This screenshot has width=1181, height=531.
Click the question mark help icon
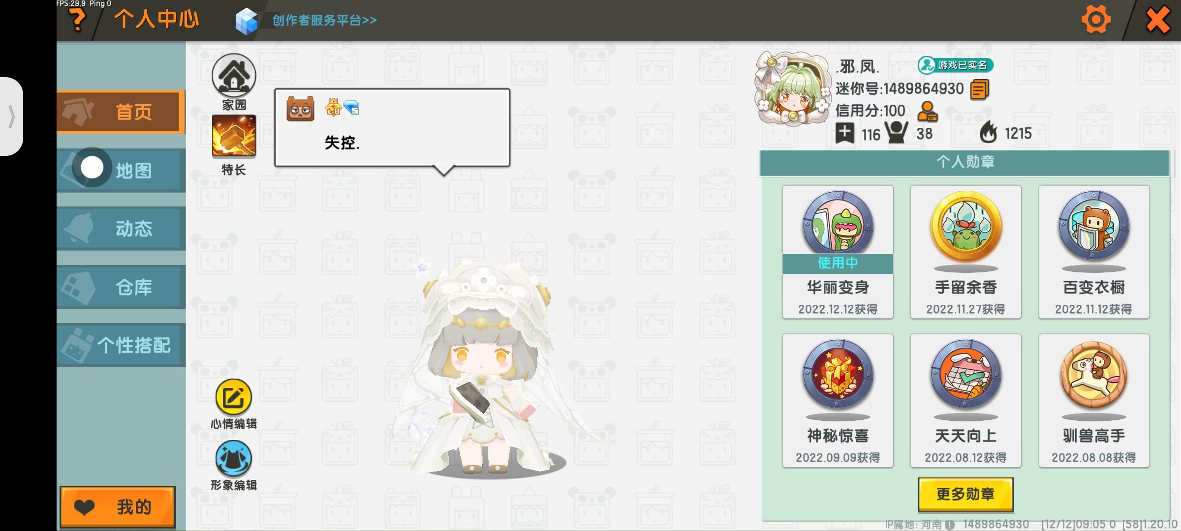[77, 20]
